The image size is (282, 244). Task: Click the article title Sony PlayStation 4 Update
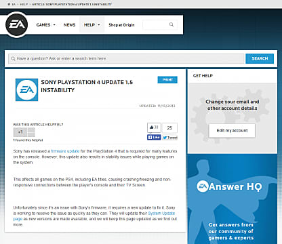pos(87,86)
